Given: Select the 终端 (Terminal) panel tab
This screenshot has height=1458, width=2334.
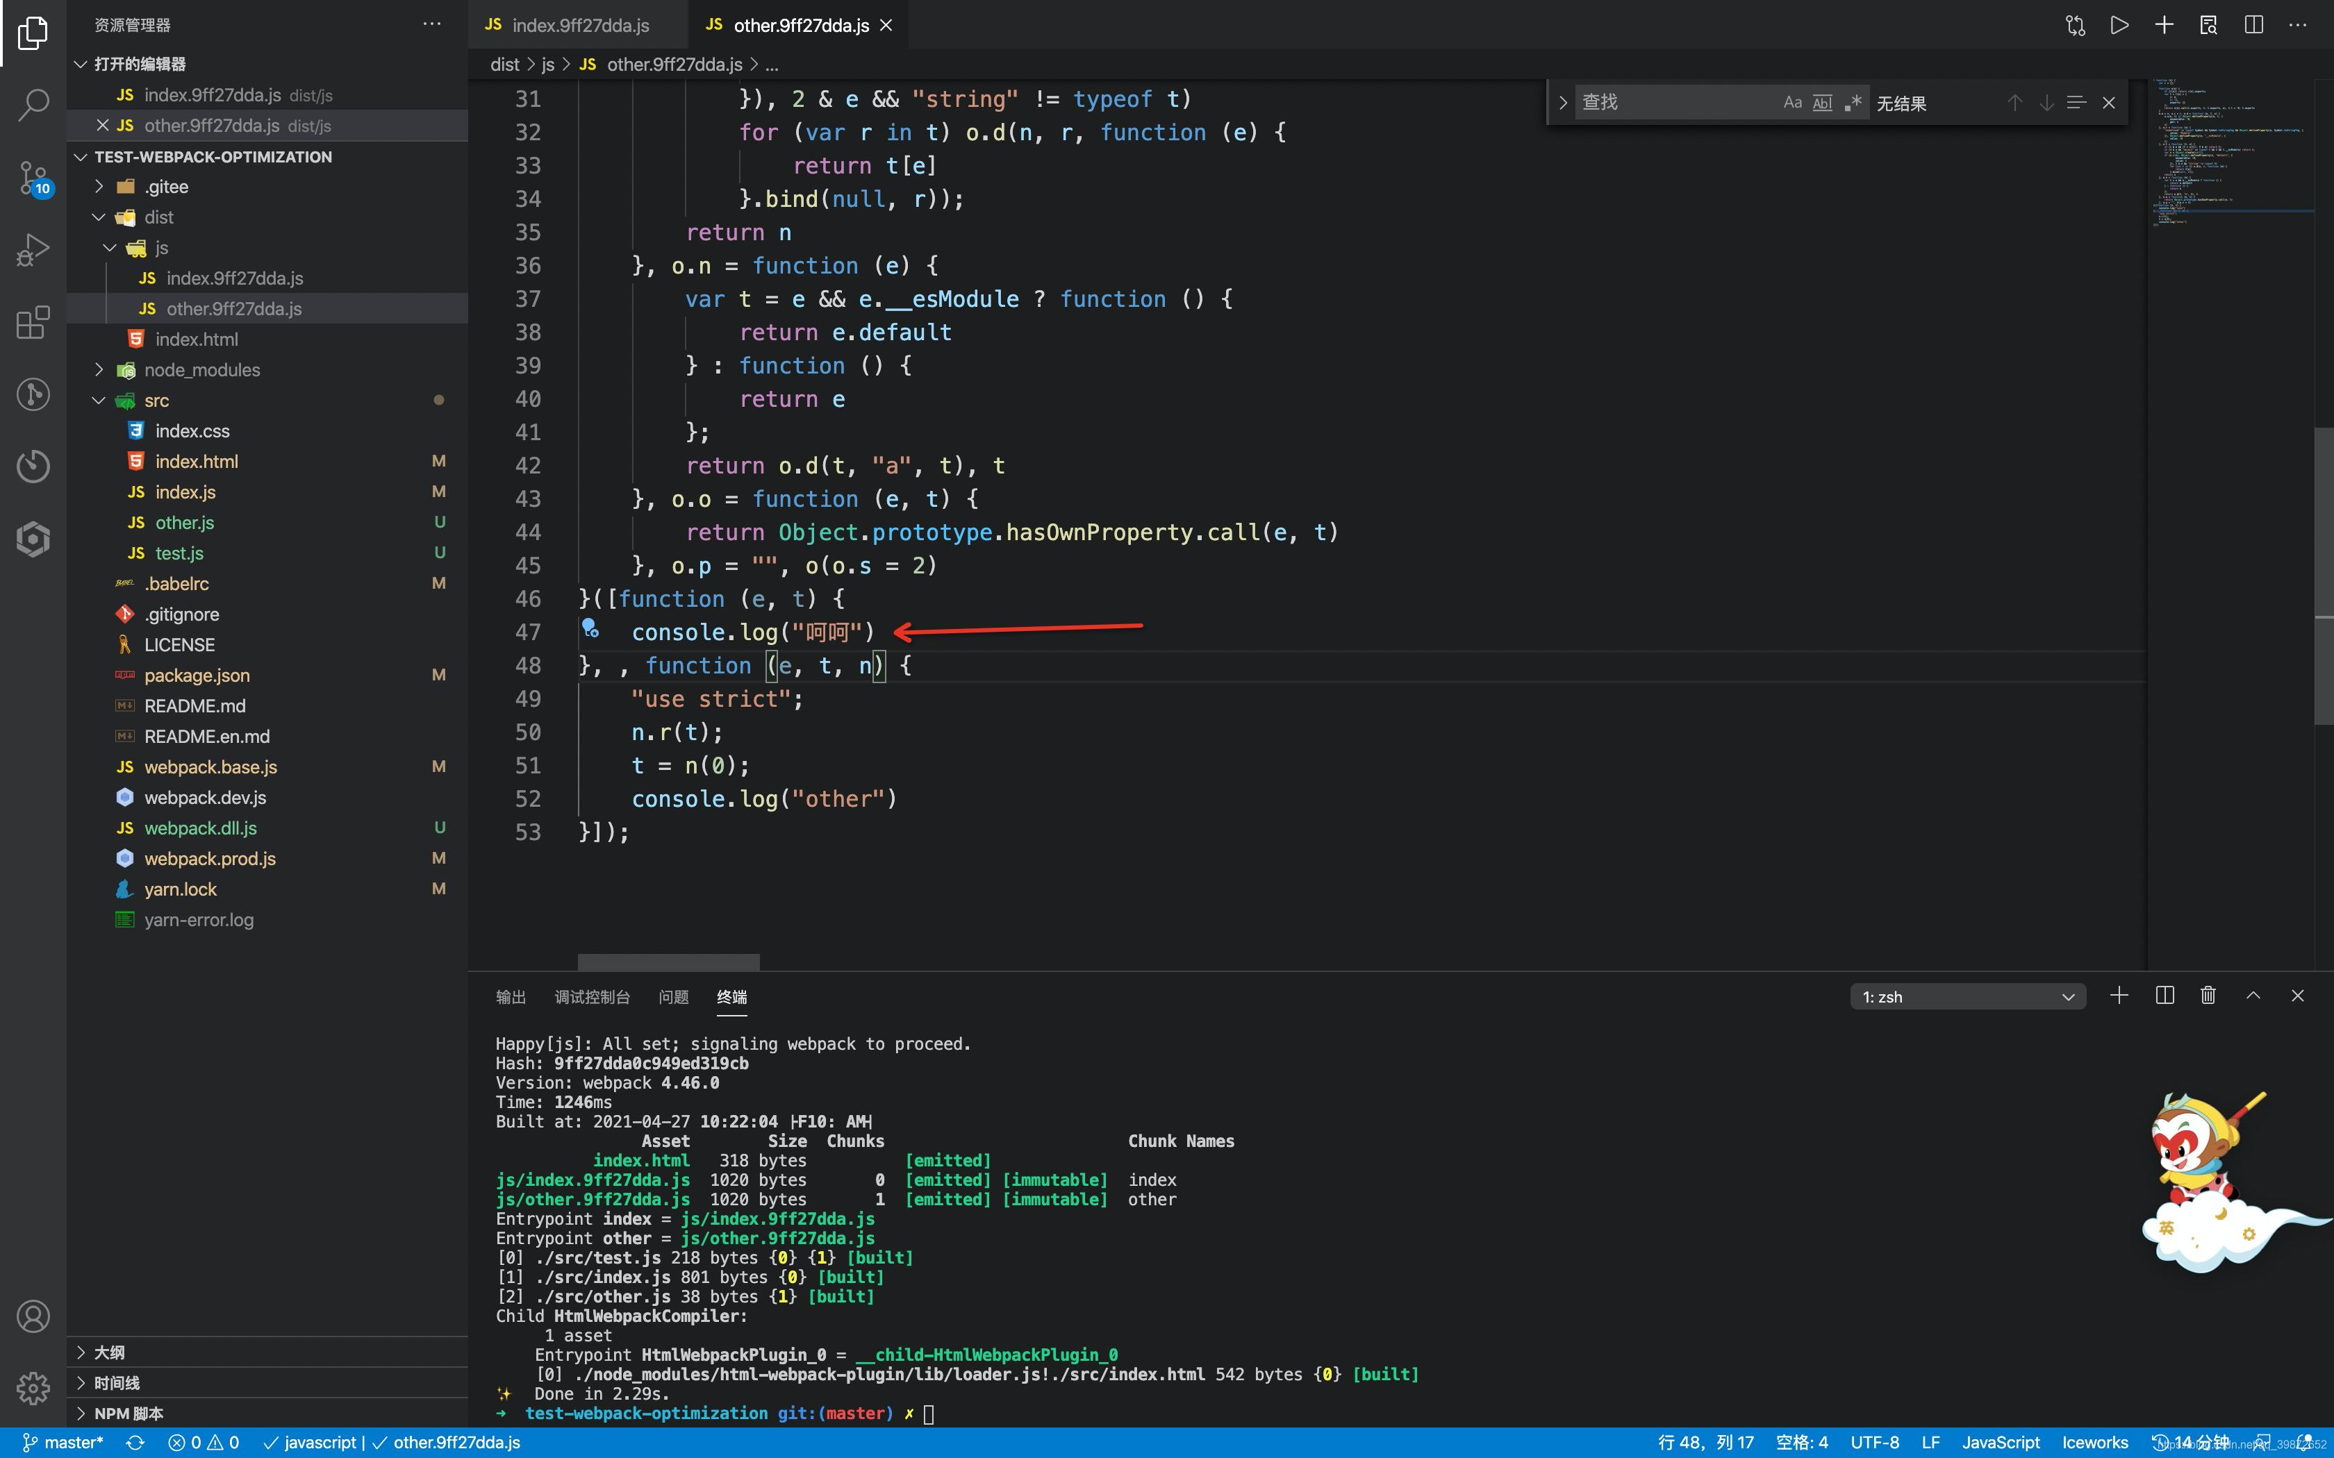Looking at the screenshot, I should 732,996.
